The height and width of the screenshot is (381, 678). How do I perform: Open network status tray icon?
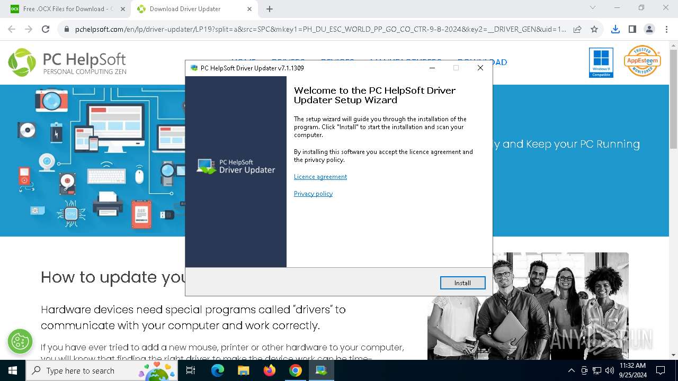point(597,371)
